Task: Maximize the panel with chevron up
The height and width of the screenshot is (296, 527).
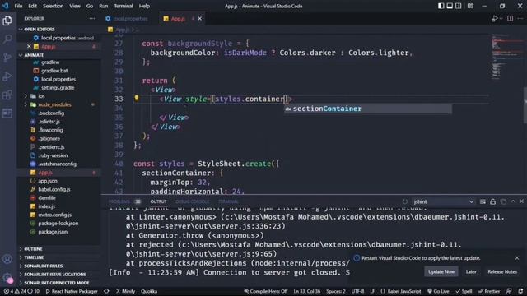Action: [513, 201]
